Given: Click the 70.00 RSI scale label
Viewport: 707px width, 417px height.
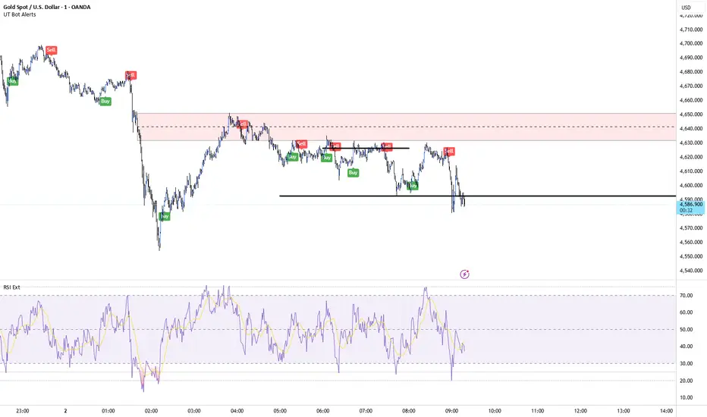Looking at the screenshot, I should click(687, 296).
